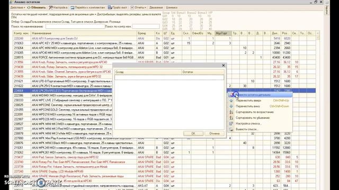This screenshot has width=339, height=190.
Task: Close the Склад/Остаток dialog with X
Action: click(224, 65)
